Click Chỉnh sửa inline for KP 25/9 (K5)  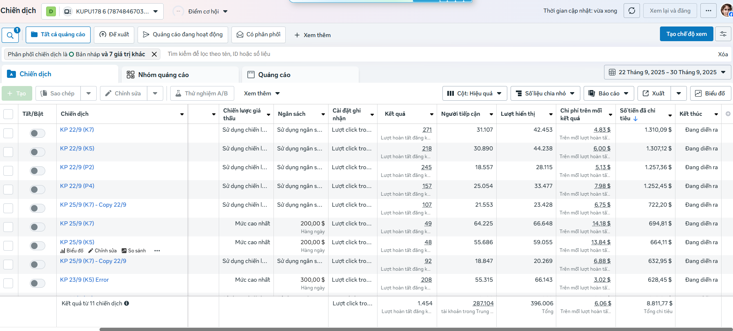[102, 251]
